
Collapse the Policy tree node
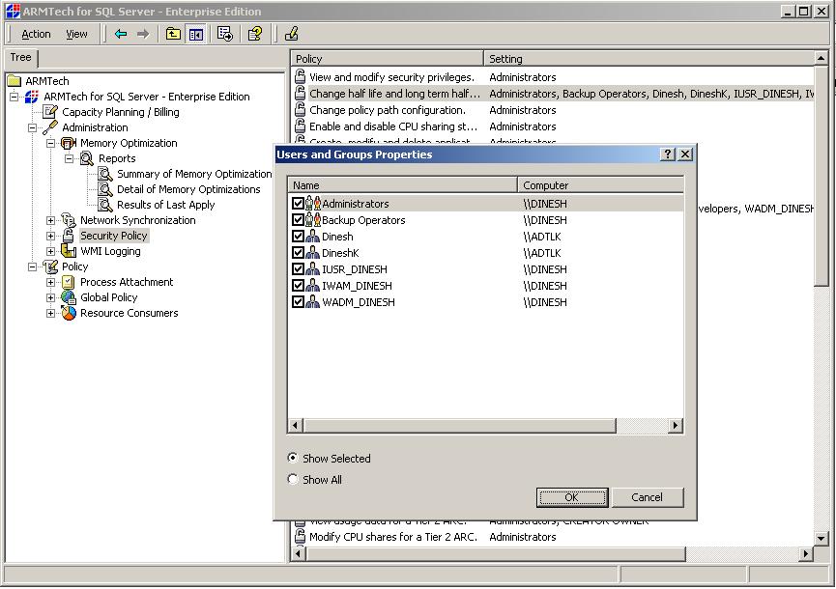coord(33,266)
